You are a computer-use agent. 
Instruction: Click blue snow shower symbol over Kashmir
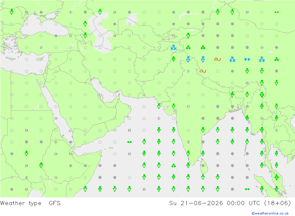click(188, 59)
